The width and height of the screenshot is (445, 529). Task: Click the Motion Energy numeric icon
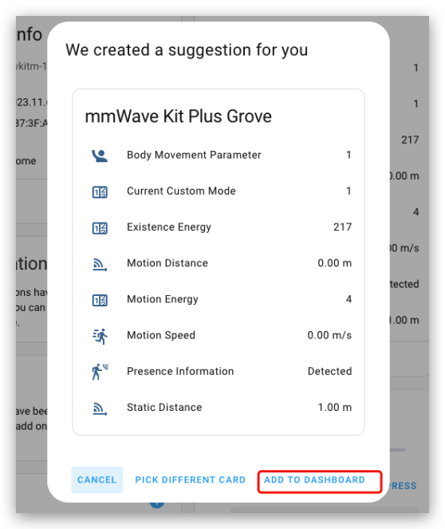tap(100, 300)
